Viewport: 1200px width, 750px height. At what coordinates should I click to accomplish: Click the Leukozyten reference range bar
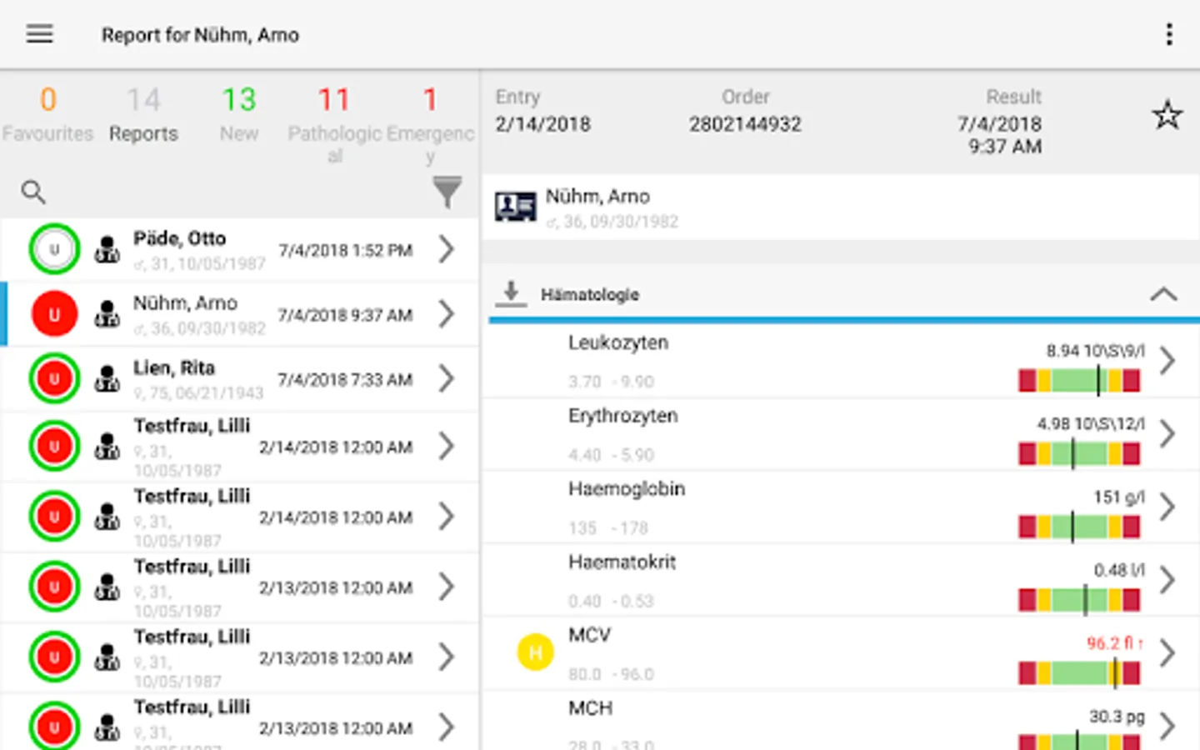pos(1079,381)
